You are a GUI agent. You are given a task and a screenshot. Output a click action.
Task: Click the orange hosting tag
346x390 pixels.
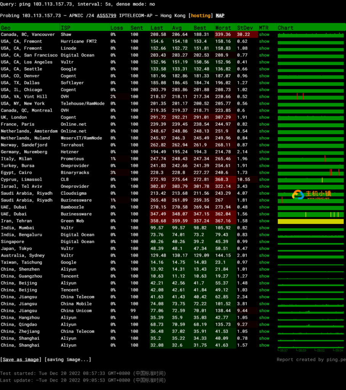[201, 16]
